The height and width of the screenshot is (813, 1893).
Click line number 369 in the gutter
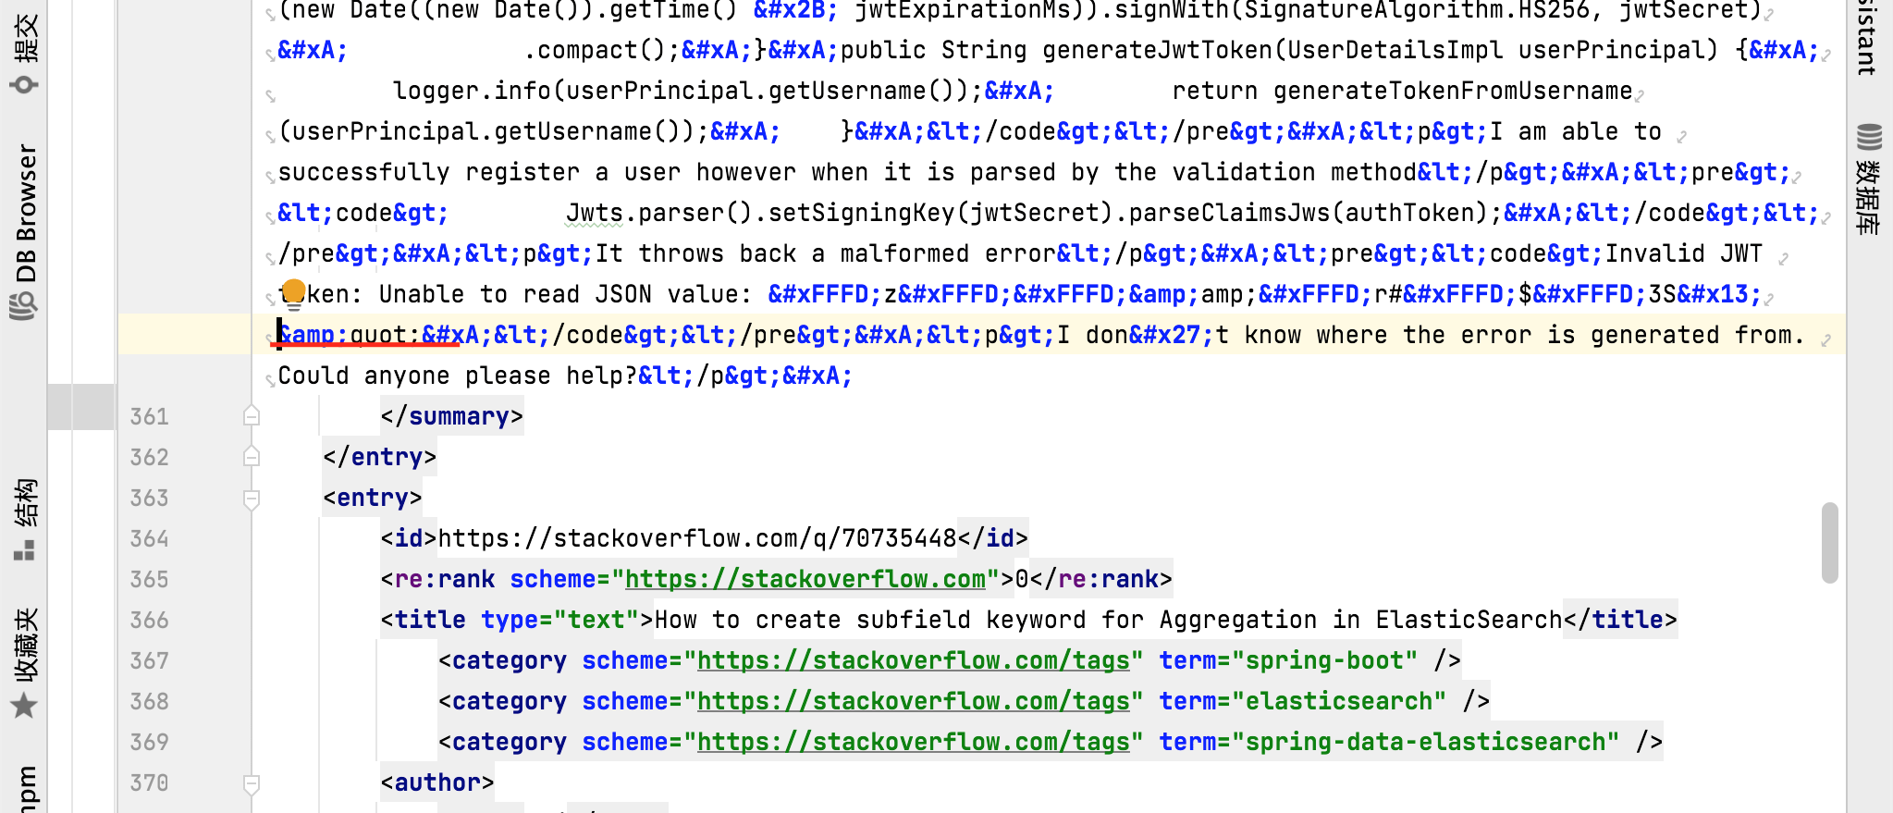click(149, 742)
